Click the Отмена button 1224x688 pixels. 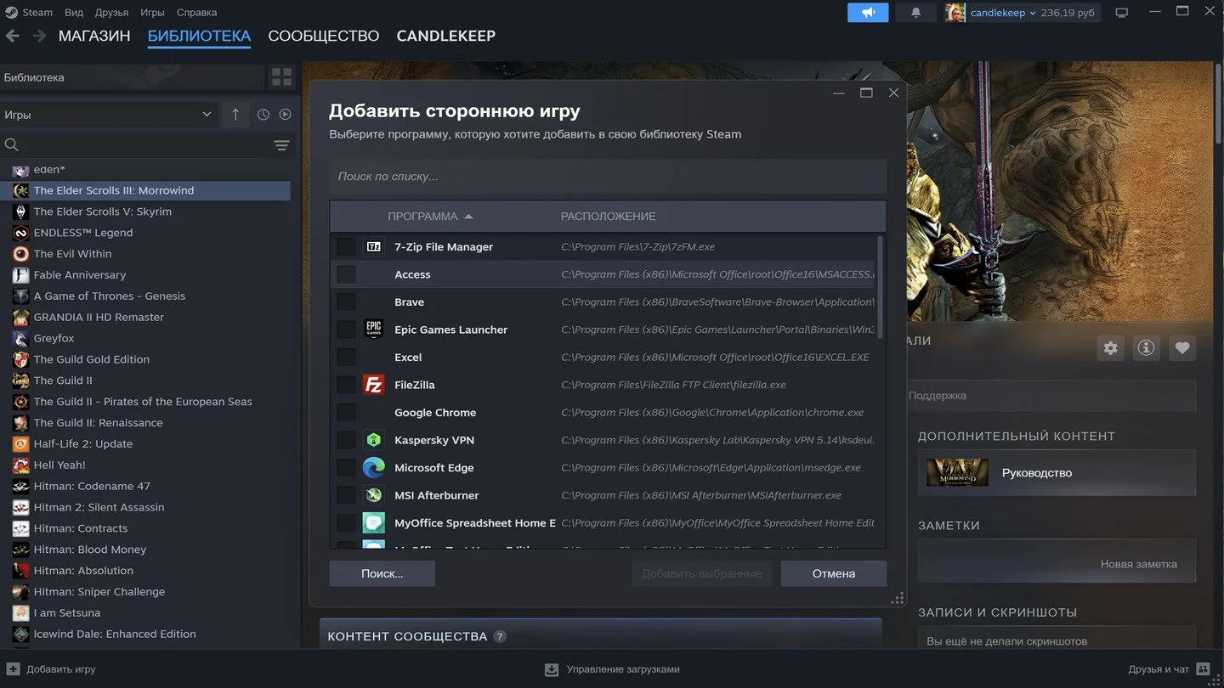pos(833,573)
